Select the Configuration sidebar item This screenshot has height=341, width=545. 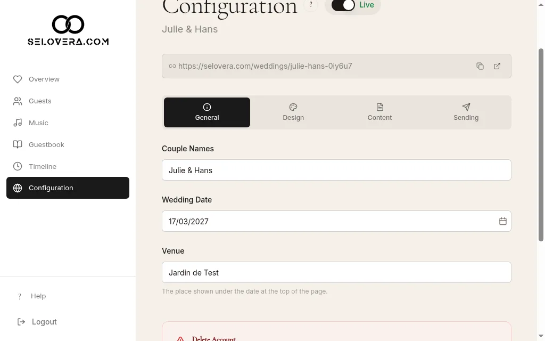click(x=68, y=188)
